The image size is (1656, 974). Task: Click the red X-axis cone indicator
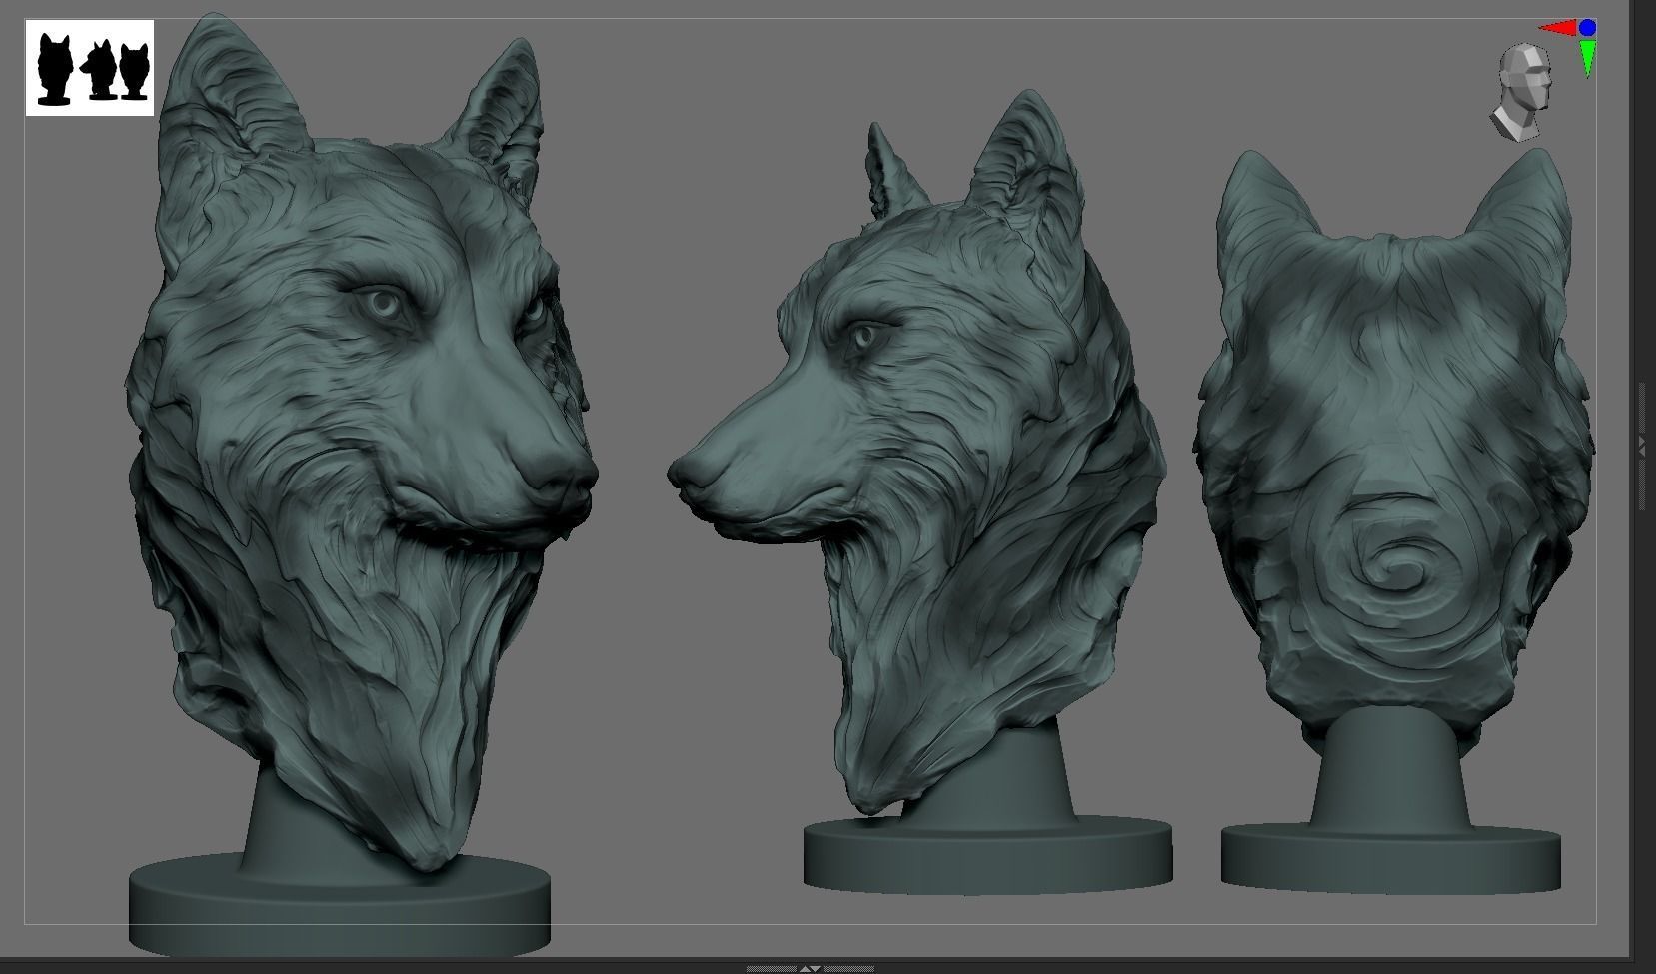pyautogui.click(x=1556, y=28)
